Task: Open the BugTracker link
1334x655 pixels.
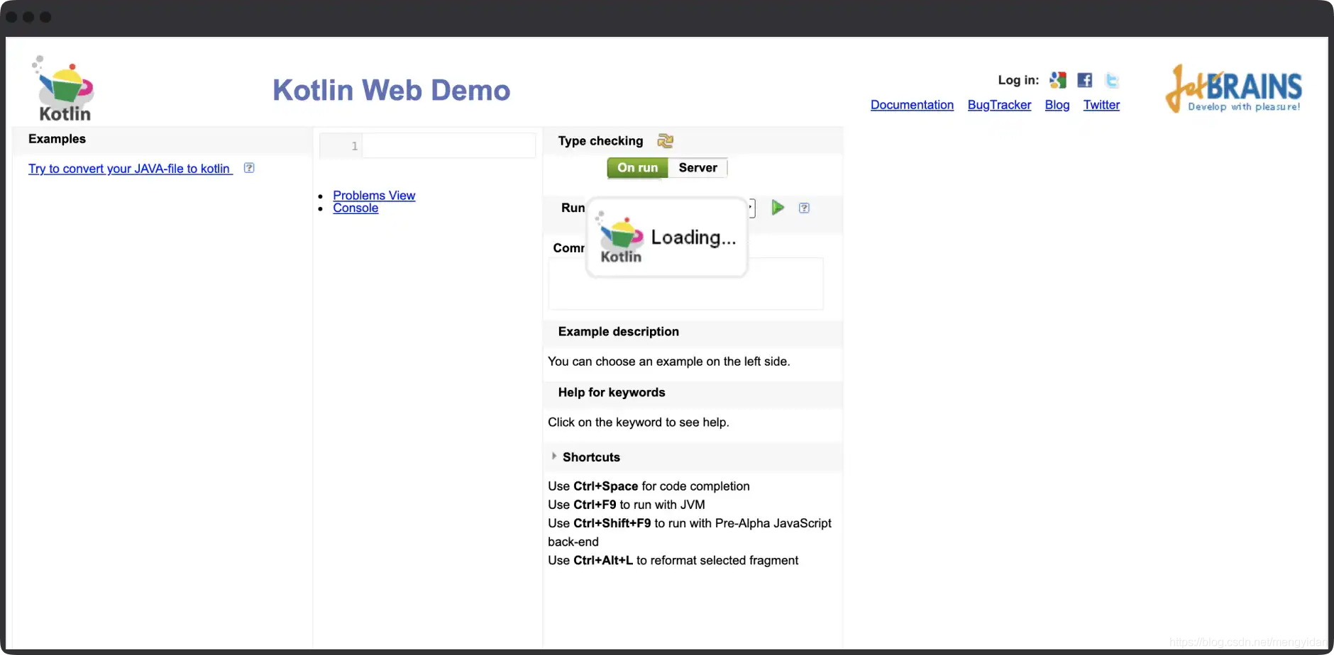Action: [x=999, y=105]
